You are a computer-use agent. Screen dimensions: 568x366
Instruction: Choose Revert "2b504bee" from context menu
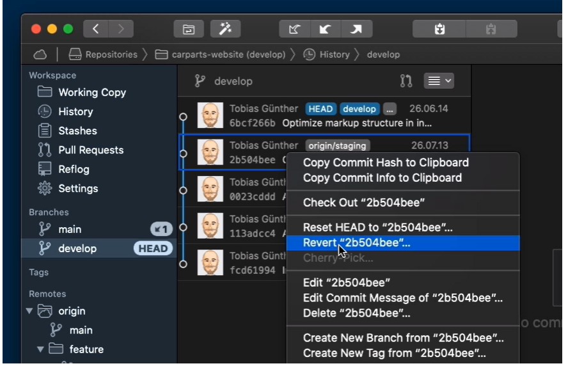356,243
